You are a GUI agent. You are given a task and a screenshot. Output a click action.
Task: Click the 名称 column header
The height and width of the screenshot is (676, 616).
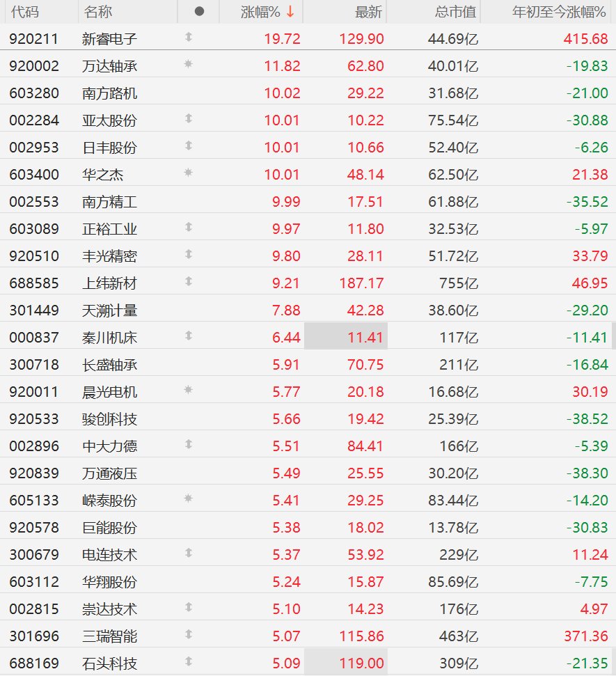click(98, 12)
